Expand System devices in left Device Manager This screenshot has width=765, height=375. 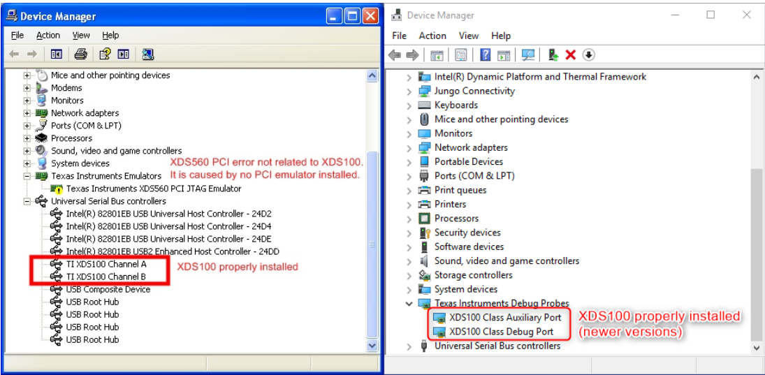[x=27, y=164]
